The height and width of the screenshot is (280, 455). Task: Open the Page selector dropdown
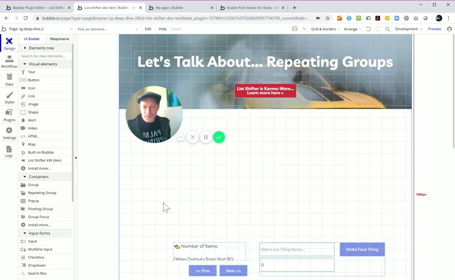[x=41, y=29]
